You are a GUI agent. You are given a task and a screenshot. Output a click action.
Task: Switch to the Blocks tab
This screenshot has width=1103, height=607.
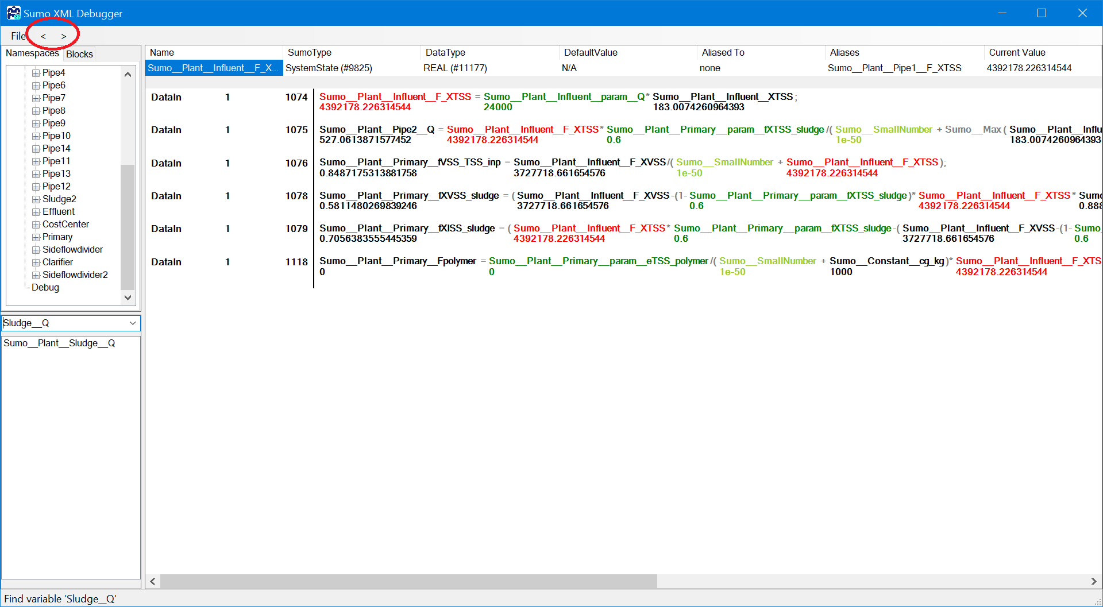79,54
